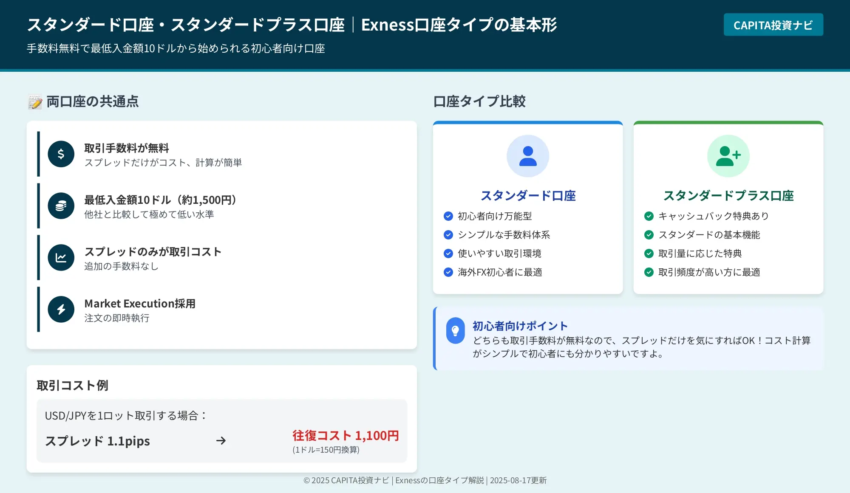Click the キャッシュバック特典あり list text

pyautogui.click(x=714, y=216)
